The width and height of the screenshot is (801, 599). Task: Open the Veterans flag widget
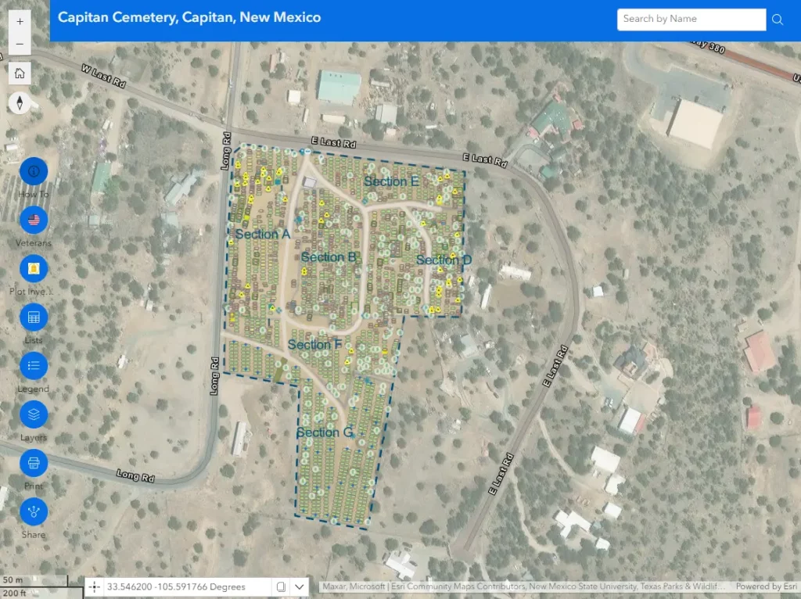(34, 220)
